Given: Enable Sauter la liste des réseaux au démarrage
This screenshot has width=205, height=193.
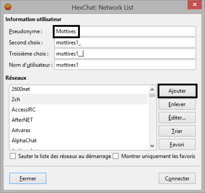Looking at the screenshot, I should click(13, 156).
